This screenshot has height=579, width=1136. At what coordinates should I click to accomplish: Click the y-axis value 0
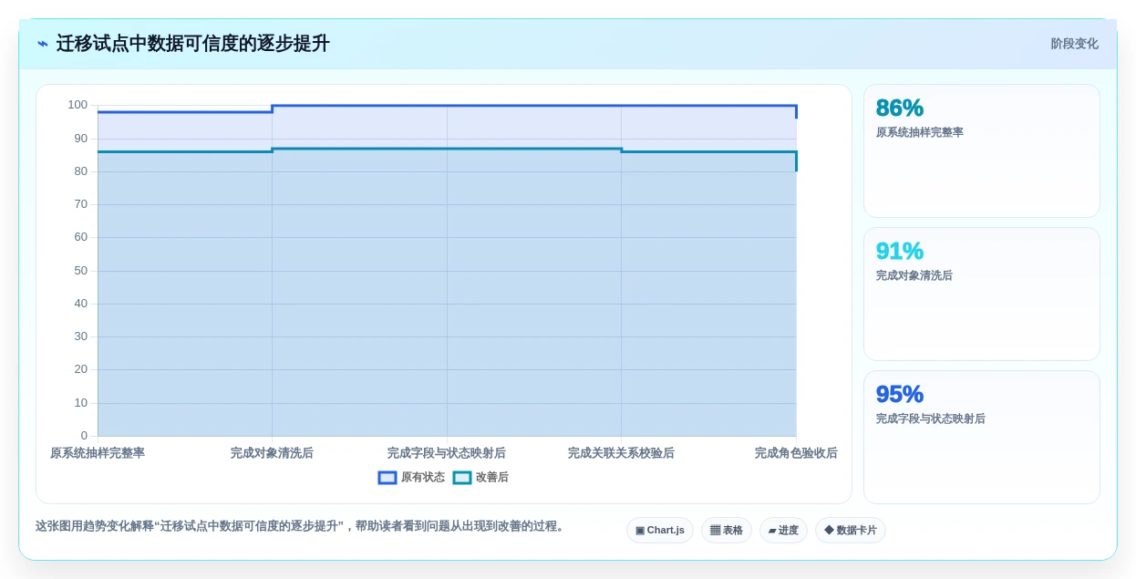84,436
